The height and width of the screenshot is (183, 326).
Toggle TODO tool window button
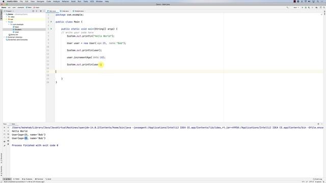pos(16,179)
